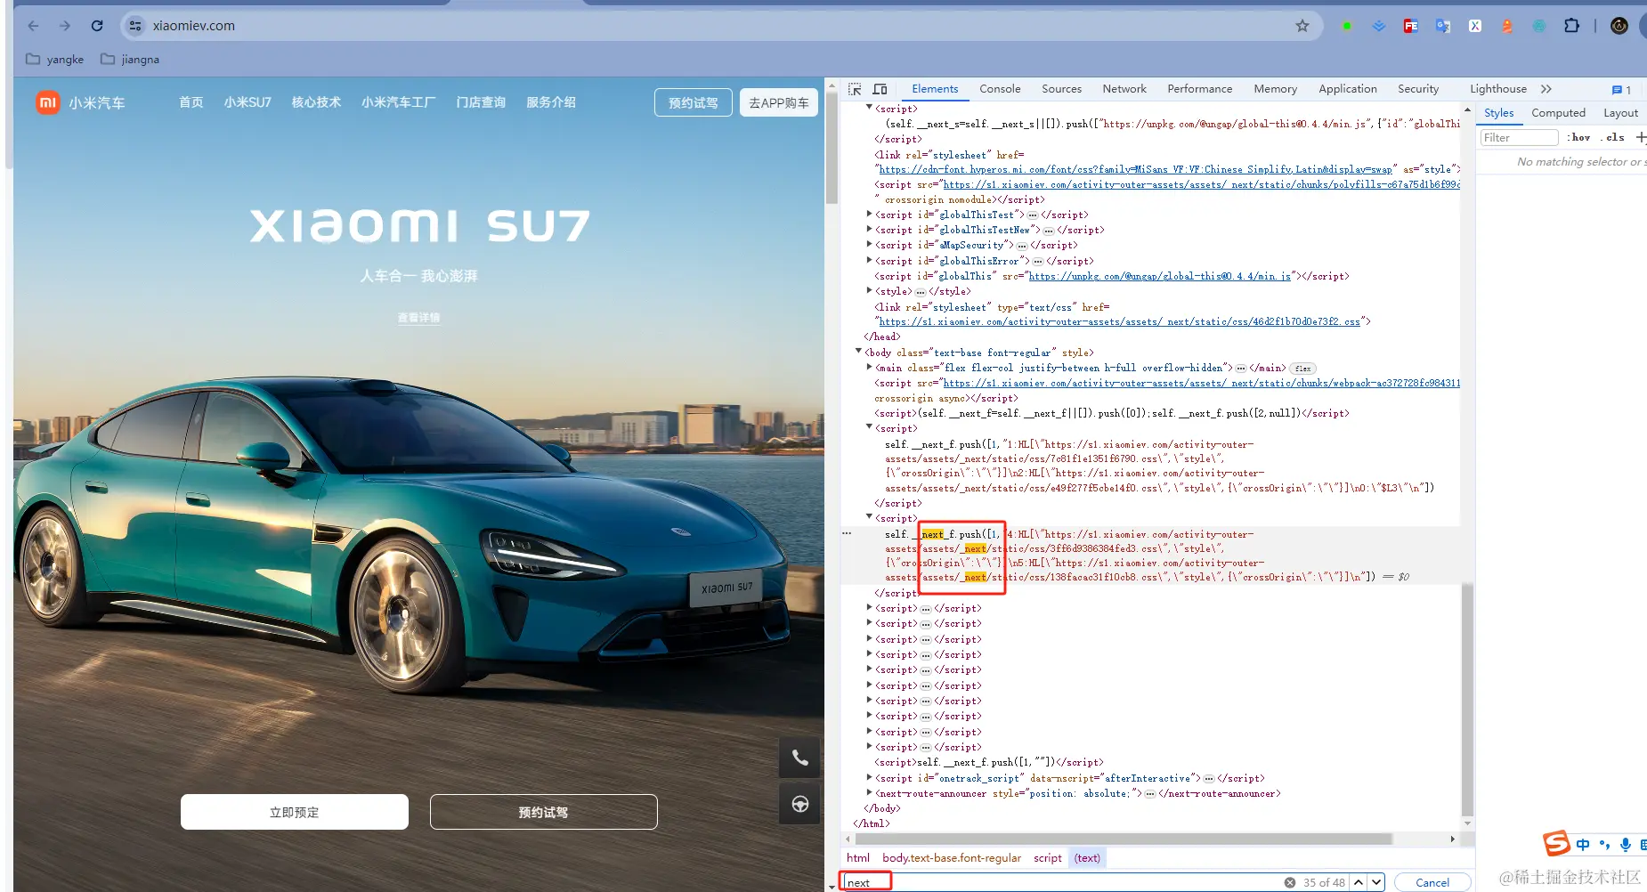
Task: Click the 立即预定 button
Action: pyautogui.click(x=295, y=812)
